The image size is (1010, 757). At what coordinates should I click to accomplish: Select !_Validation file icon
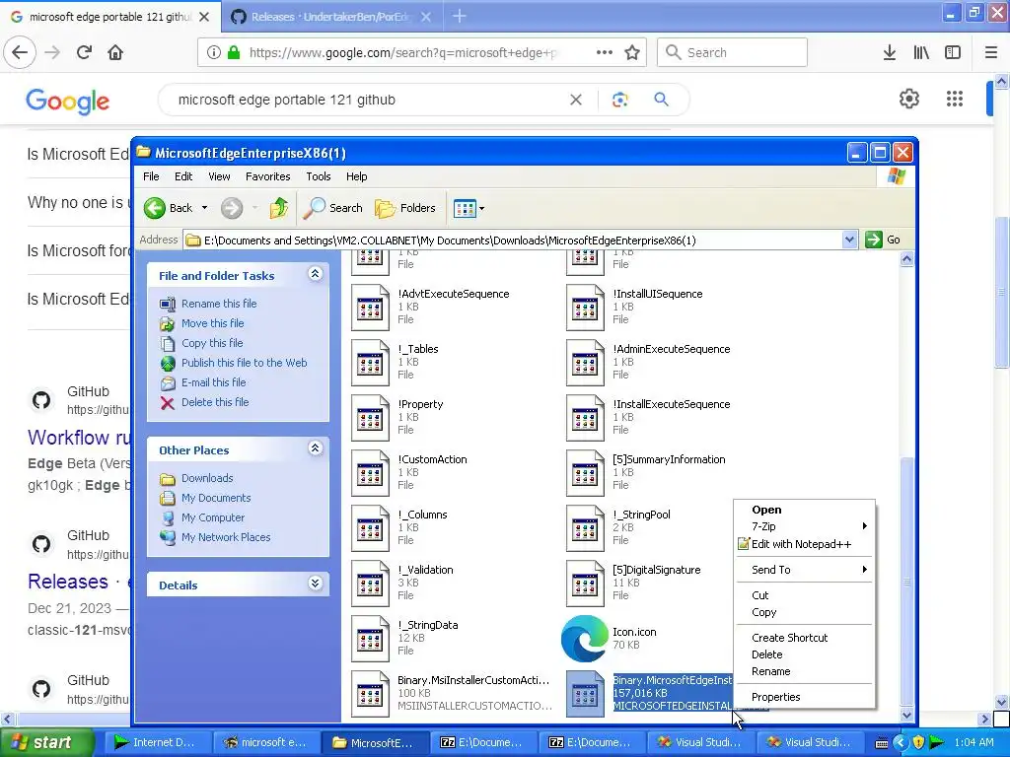tap(371, 584)
